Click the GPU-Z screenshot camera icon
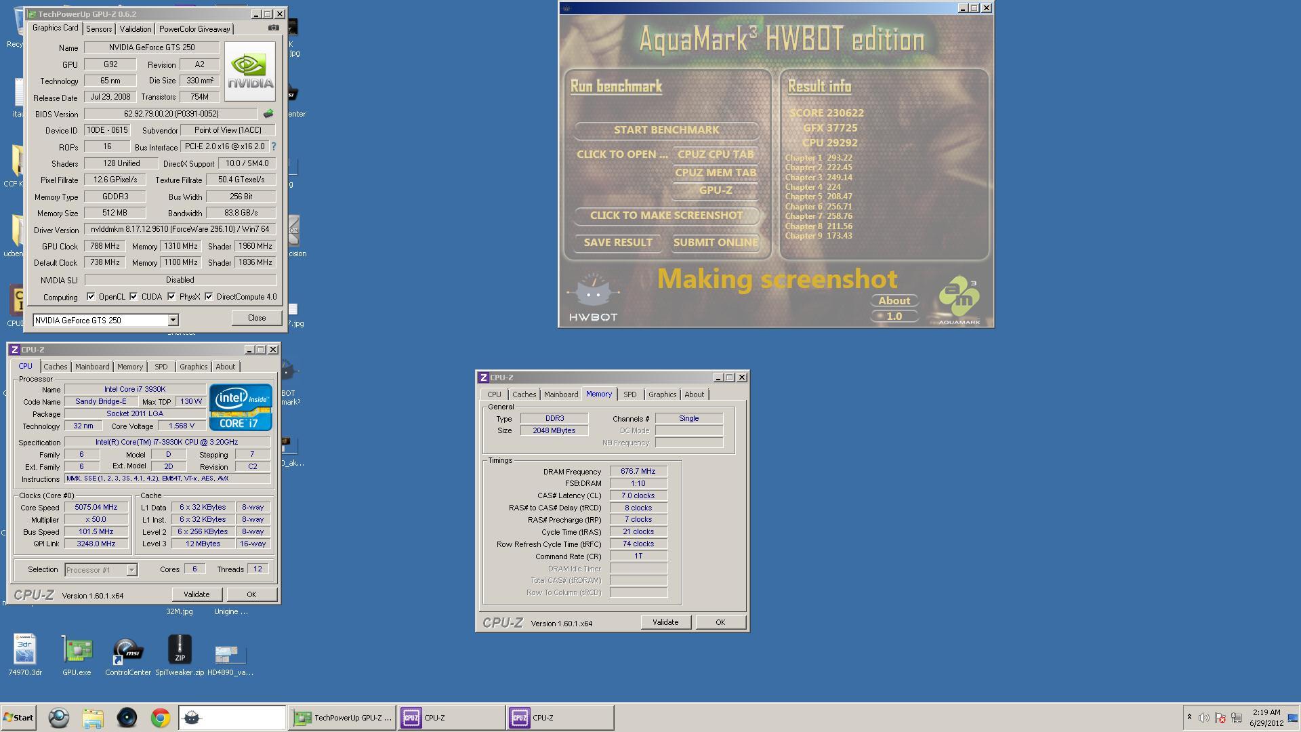Screen dimensions: 1301x732 coord(273,28)
